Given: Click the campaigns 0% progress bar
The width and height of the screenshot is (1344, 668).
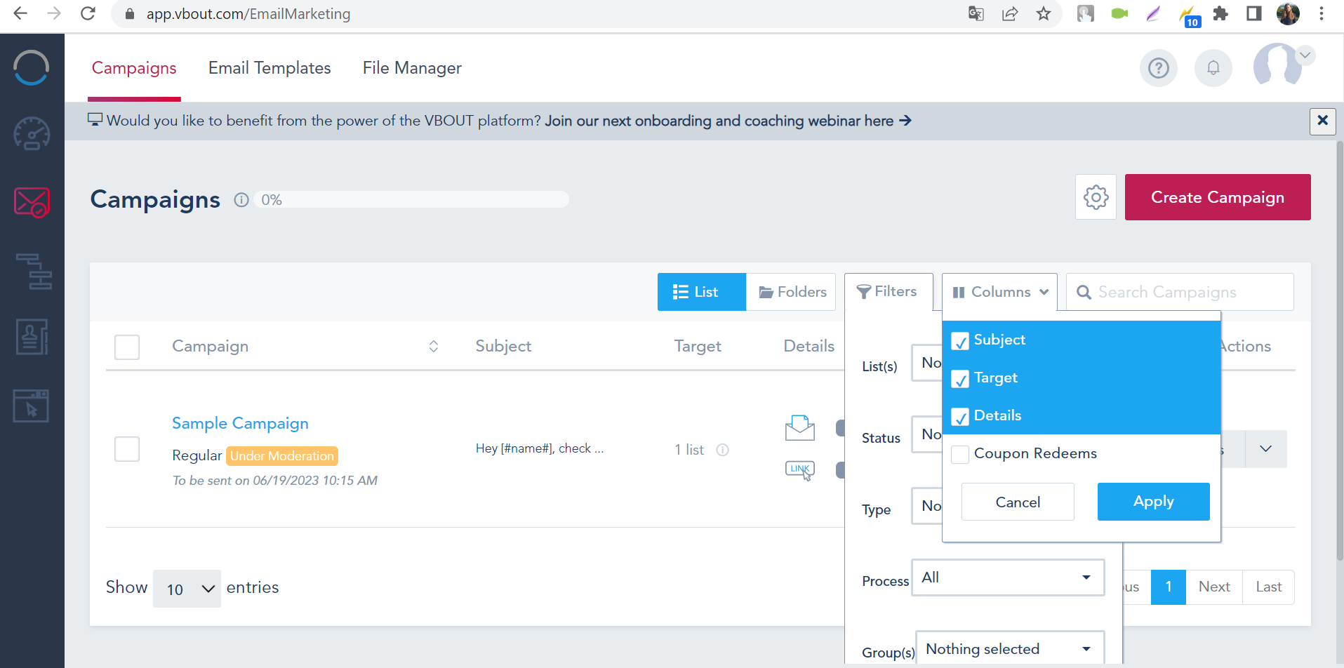Looking at the screenshot, I should pos(411,200).
